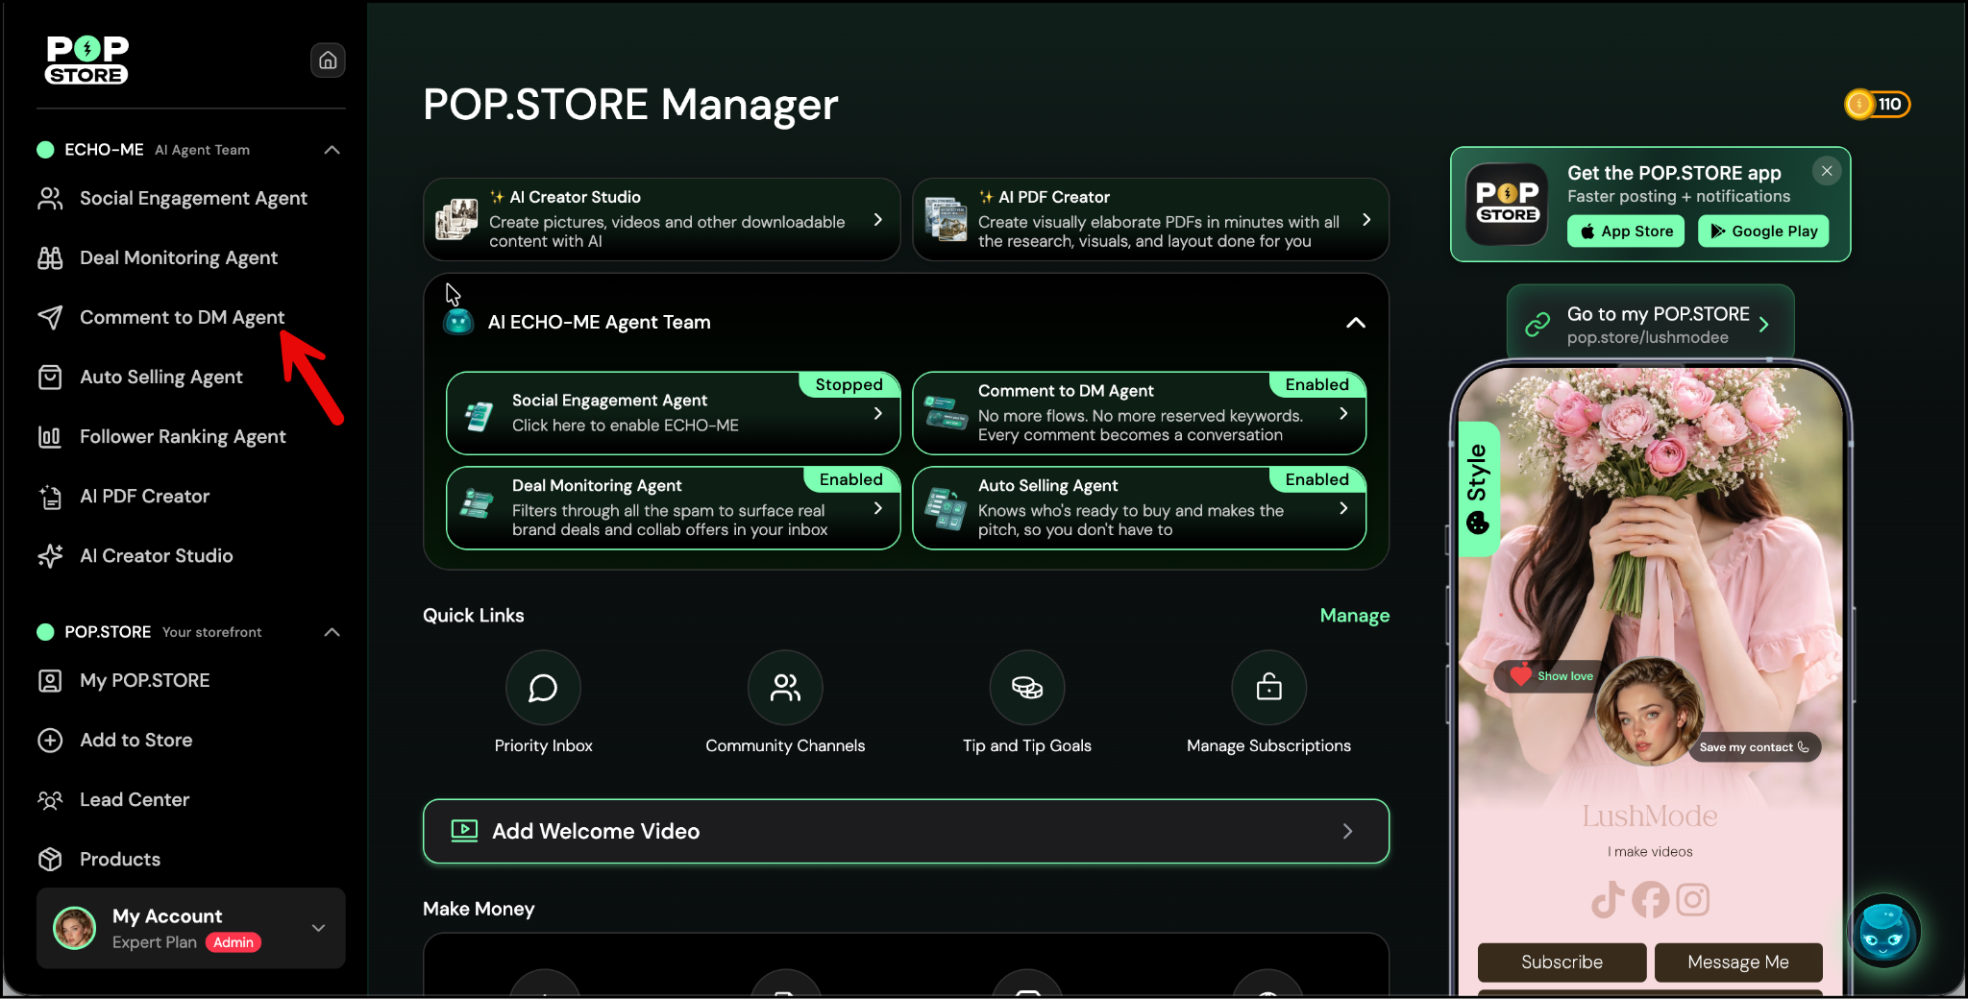This screenshot has width=1968, height=999.
Task: Open Manage Subscriptions quick link icon
Action: pos(1268,688)
